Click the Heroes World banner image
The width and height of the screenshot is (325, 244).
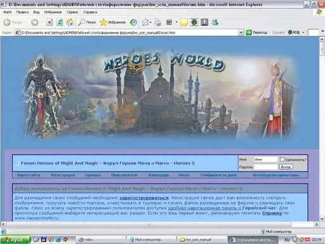tap(161, 94)
